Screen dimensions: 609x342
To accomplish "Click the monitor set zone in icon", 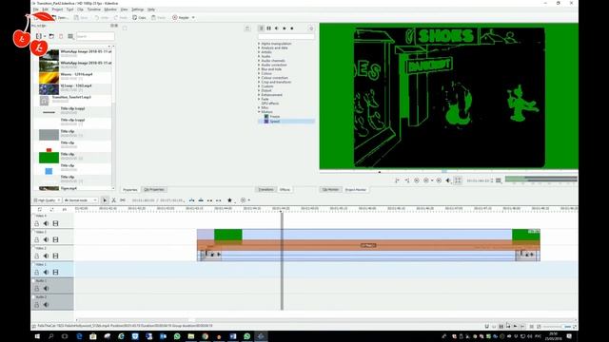I will [397, 180].
